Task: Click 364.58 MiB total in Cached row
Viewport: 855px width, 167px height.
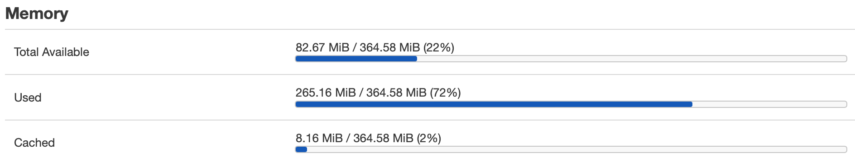Action: coord(383,138)
